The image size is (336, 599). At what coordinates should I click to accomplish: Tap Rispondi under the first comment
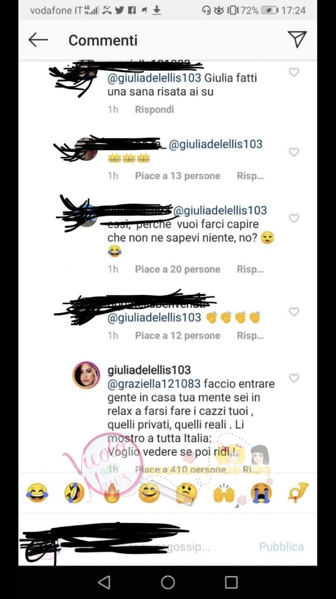click(155, 109)
